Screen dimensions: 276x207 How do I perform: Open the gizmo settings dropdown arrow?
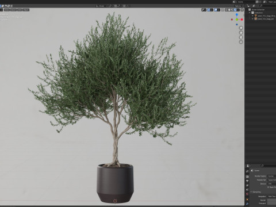tap(212, 10)
